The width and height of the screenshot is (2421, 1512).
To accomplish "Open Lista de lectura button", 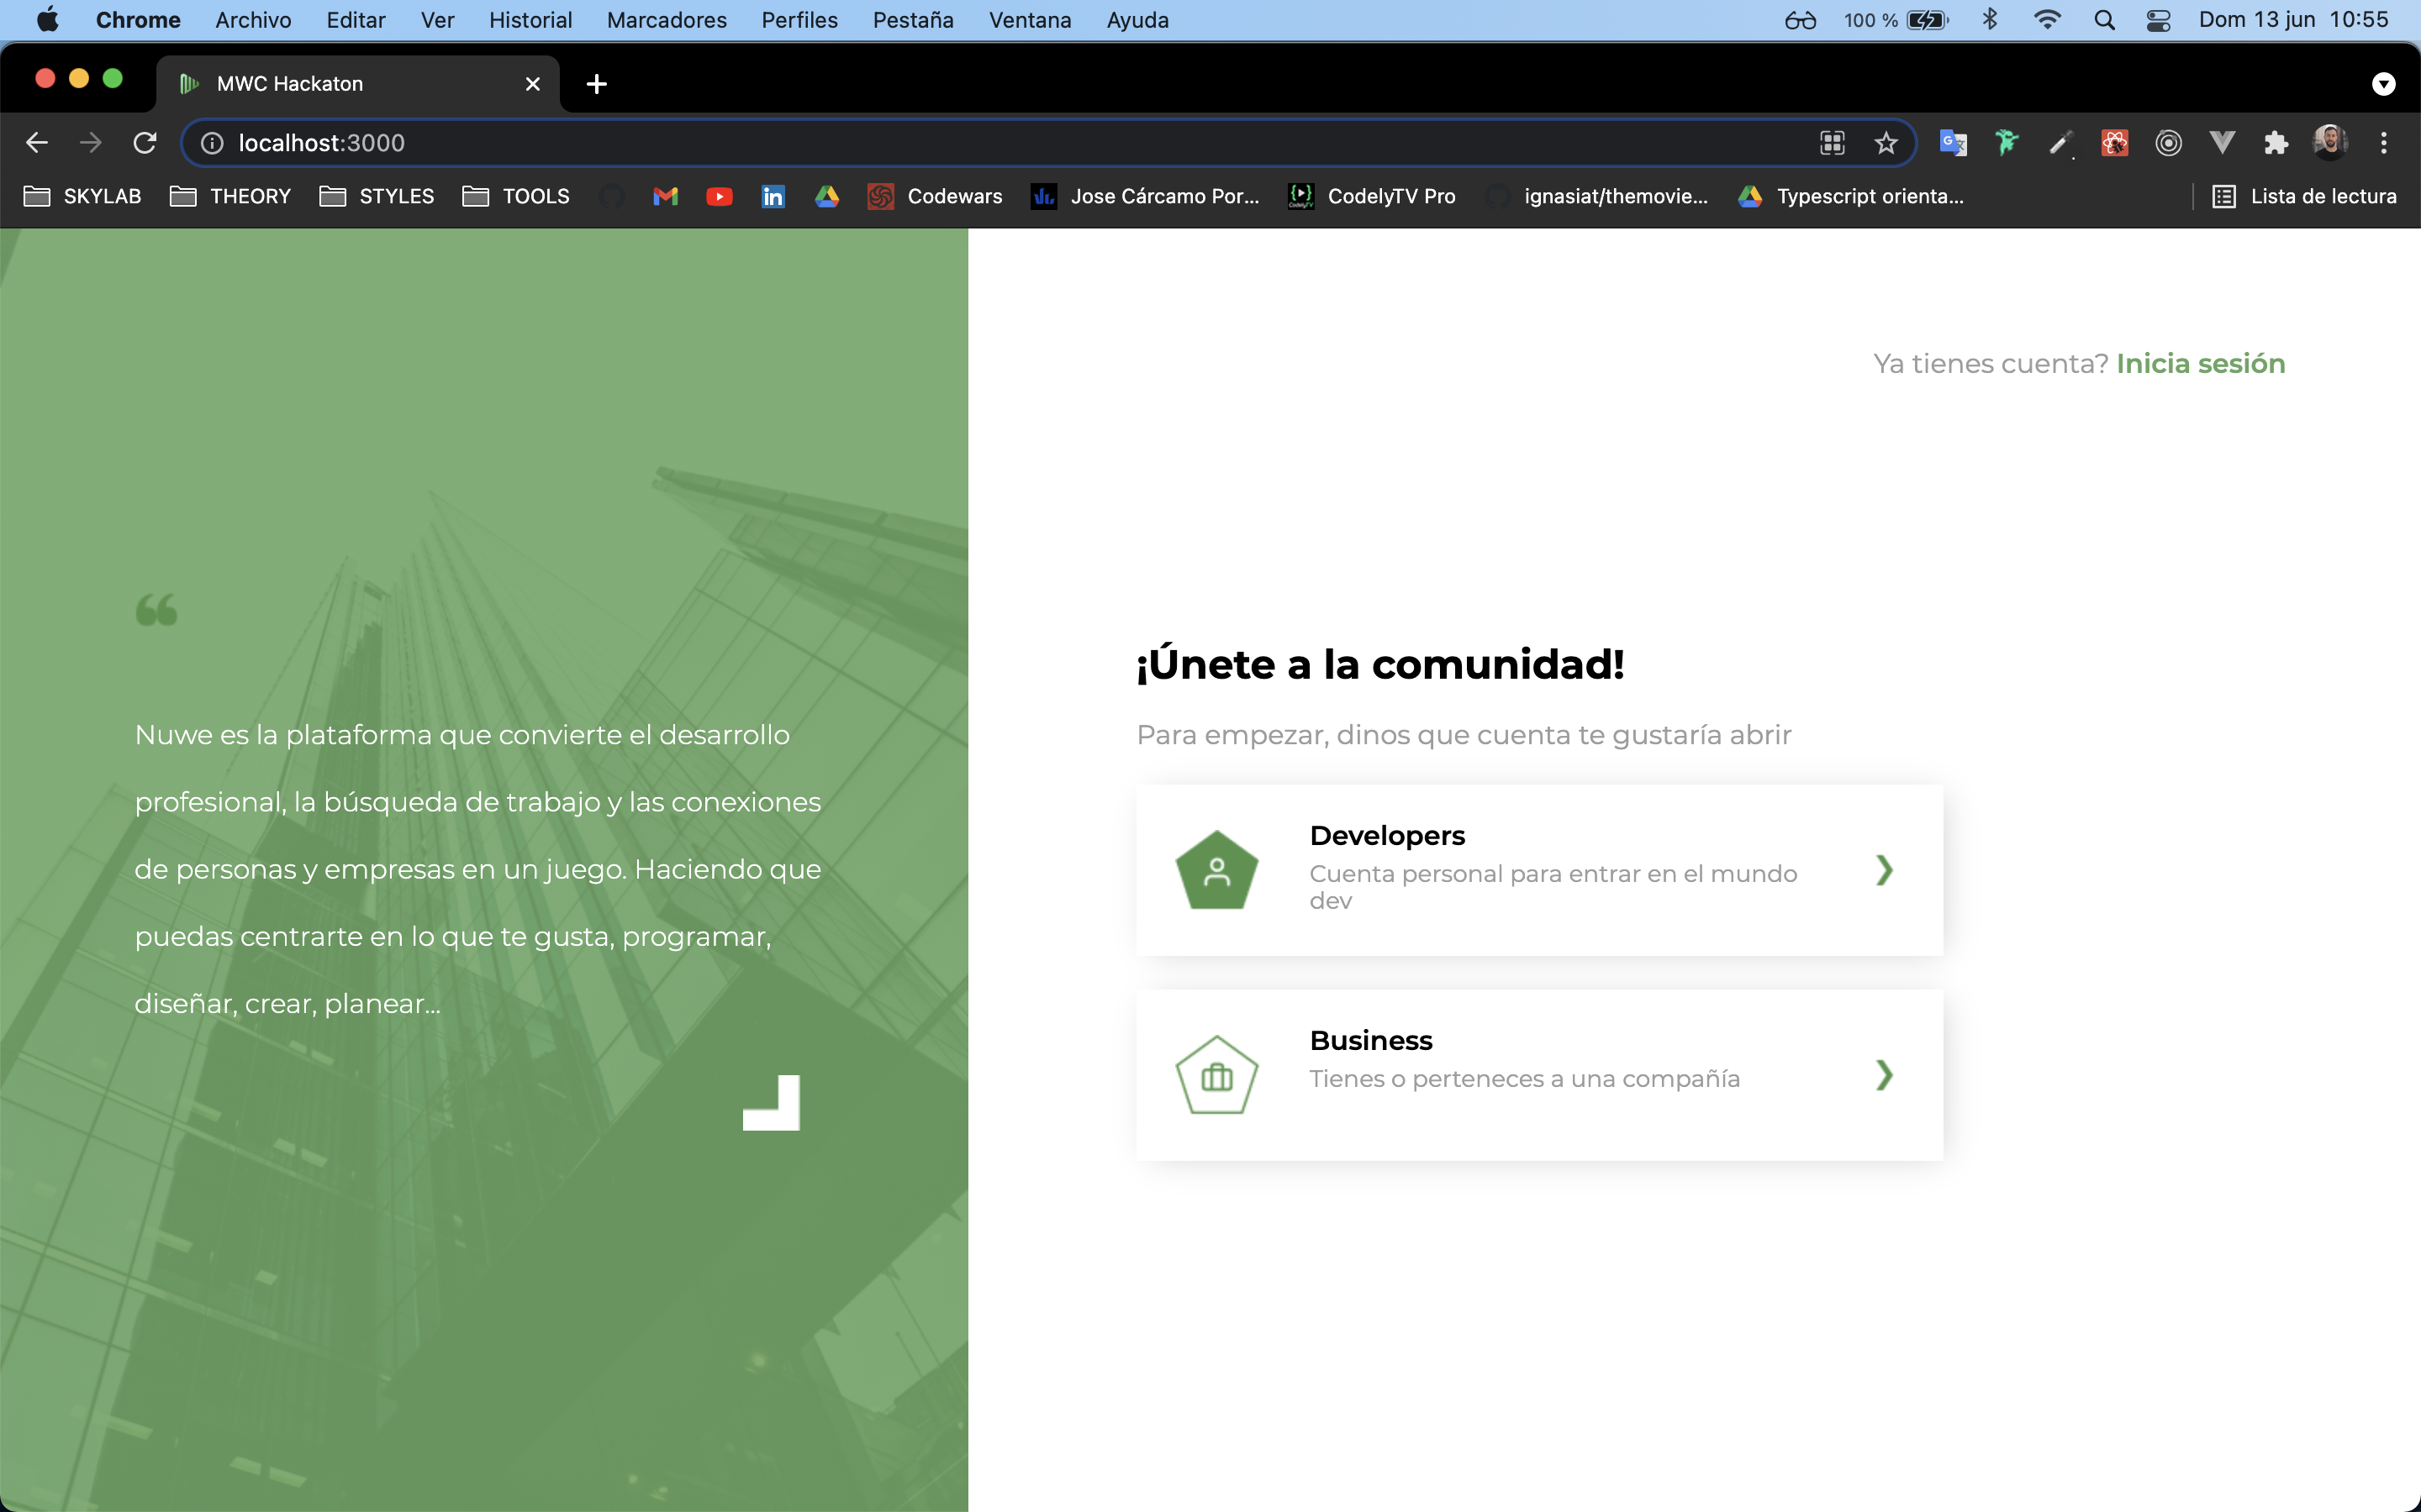I will click(2304, 196).
